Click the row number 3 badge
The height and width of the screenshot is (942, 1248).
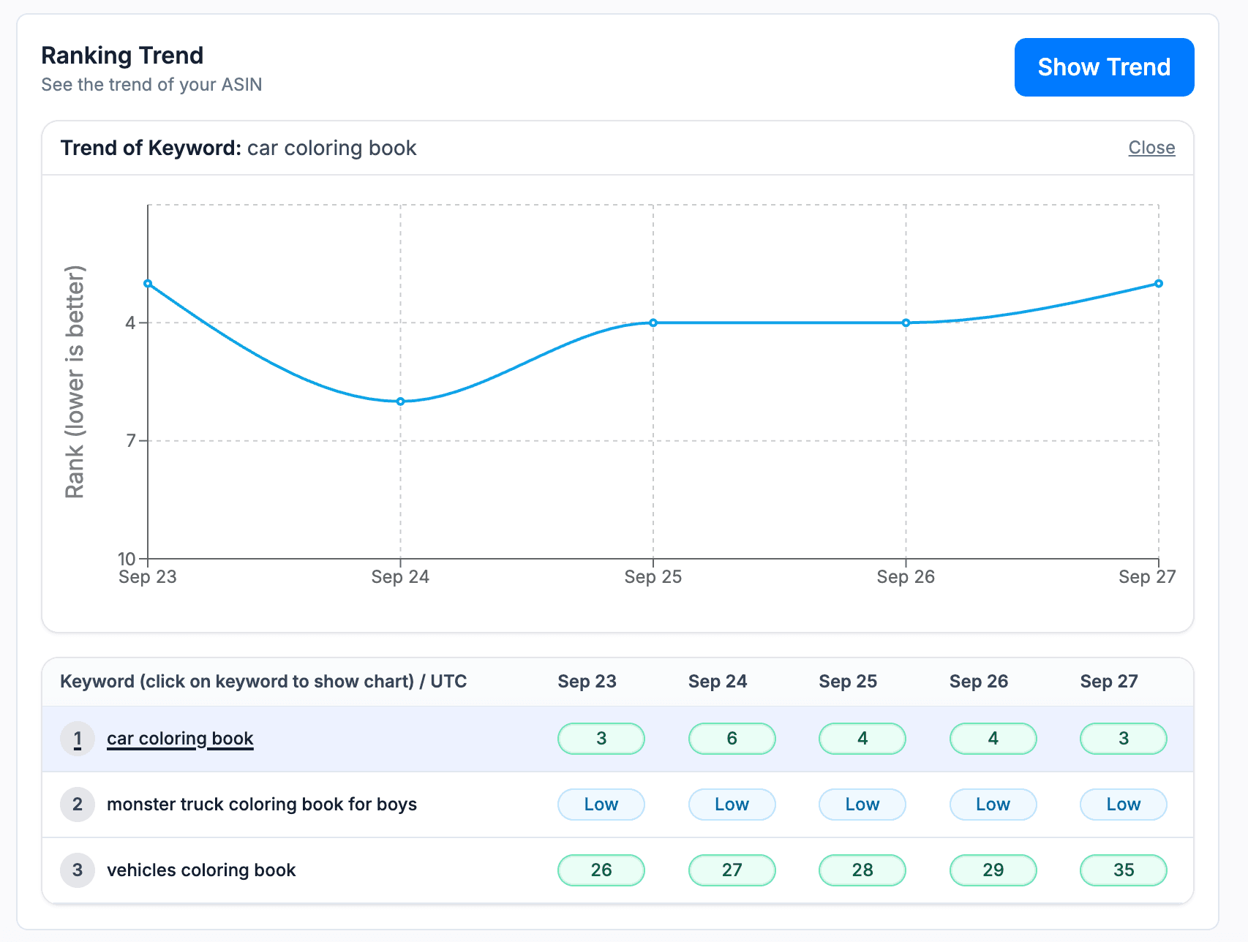[x=78, y=870]
